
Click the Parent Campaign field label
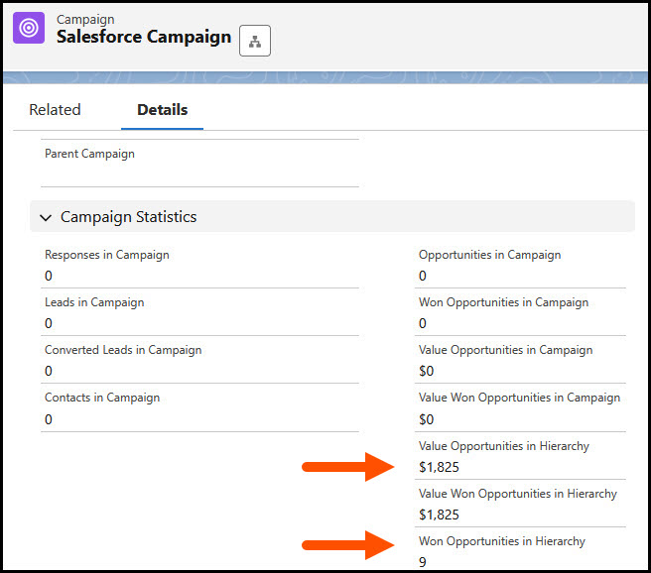coord(89,154)
